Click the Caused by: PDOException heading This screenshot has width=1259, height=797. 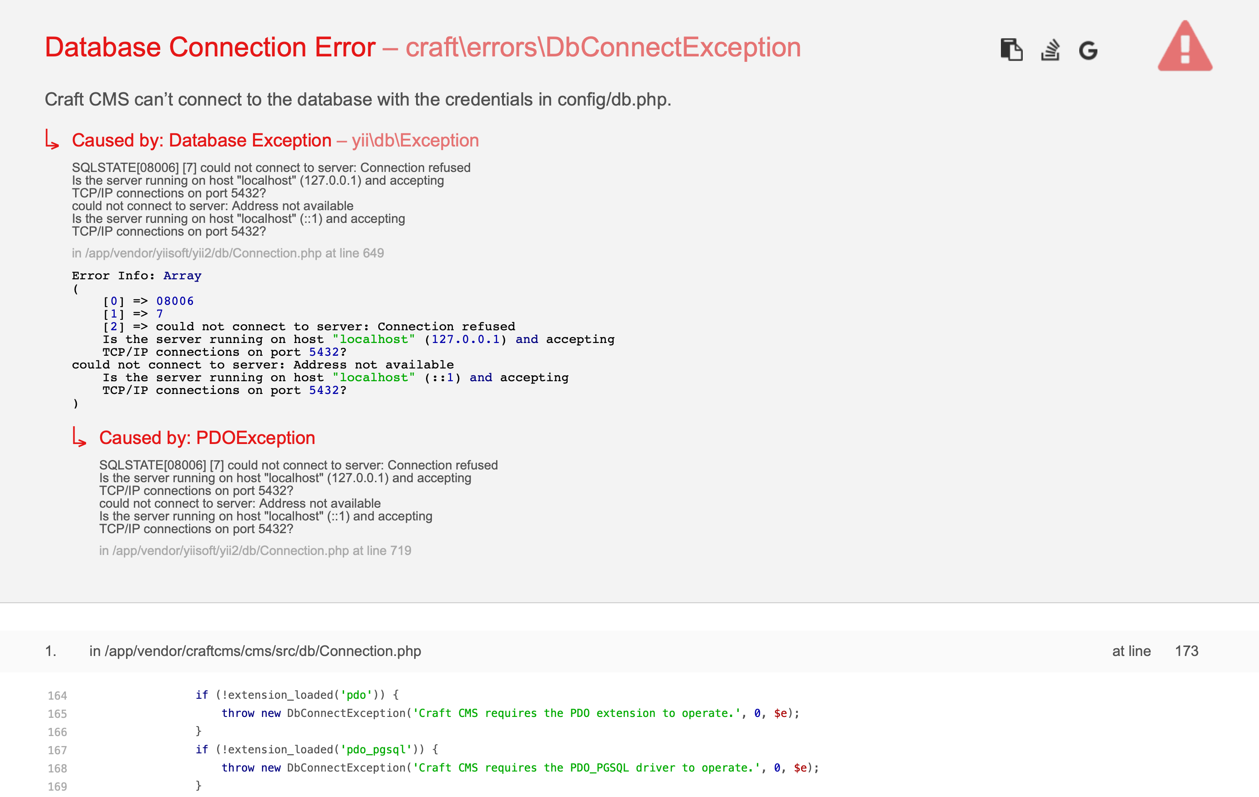pyautogui.click(x=207, y=438)
